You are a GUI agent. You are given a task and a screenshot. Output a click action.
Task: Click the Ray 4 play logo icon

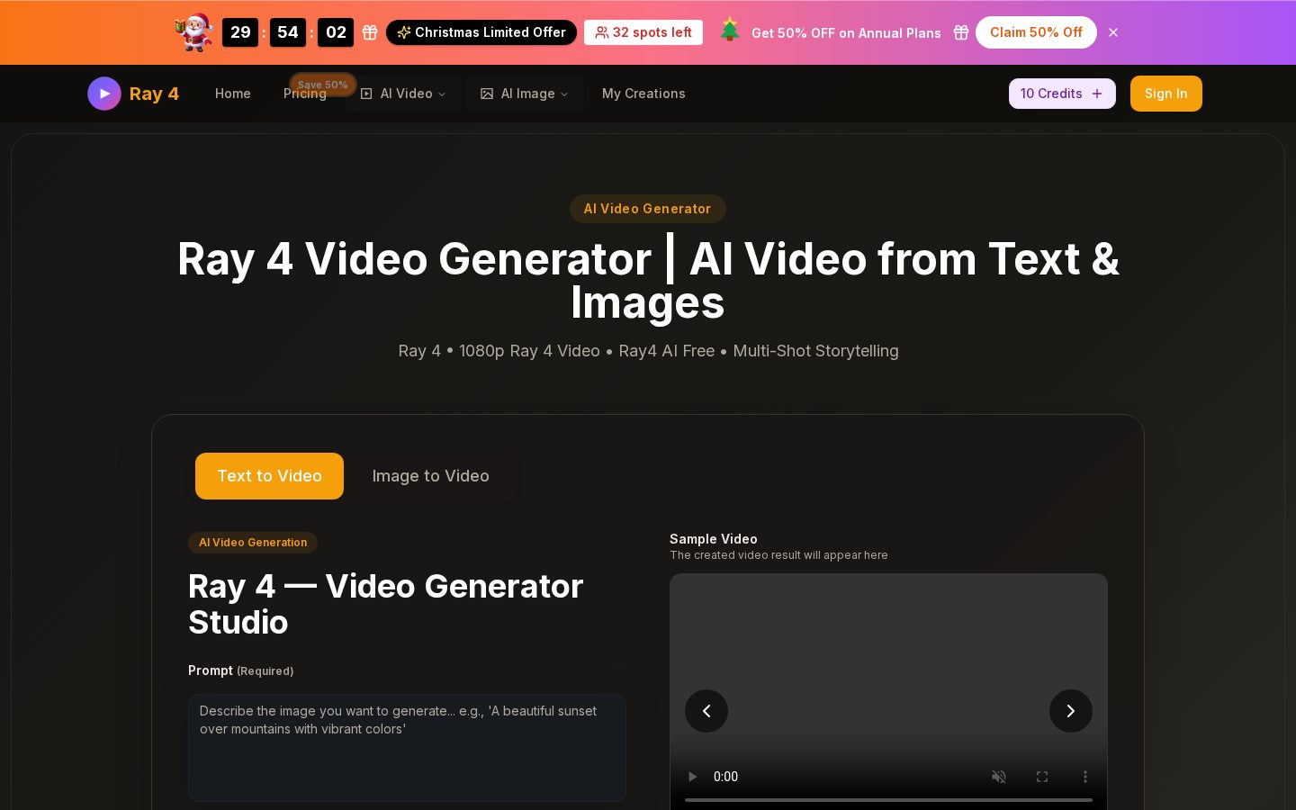(x=104, y=94)
